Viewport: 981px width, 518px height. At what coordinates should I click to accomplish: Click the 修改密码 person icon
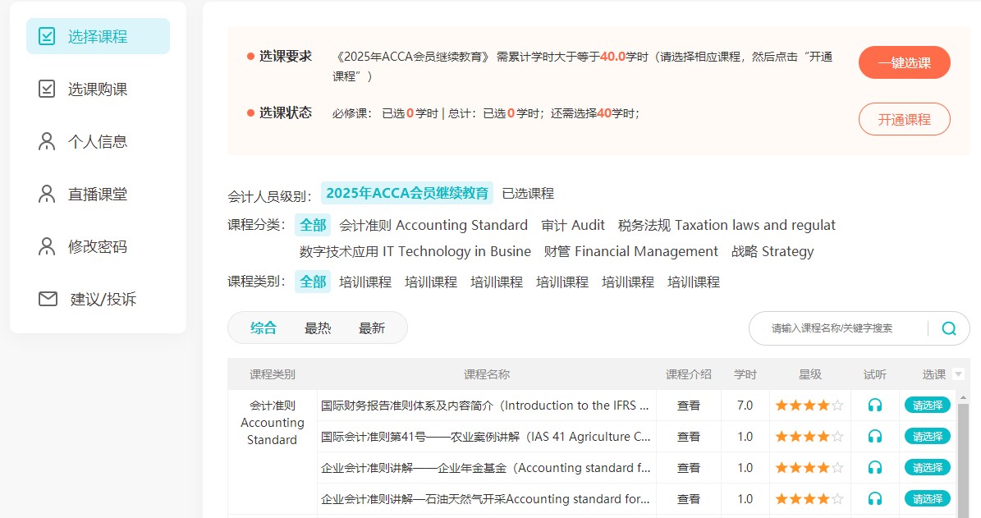47,246
